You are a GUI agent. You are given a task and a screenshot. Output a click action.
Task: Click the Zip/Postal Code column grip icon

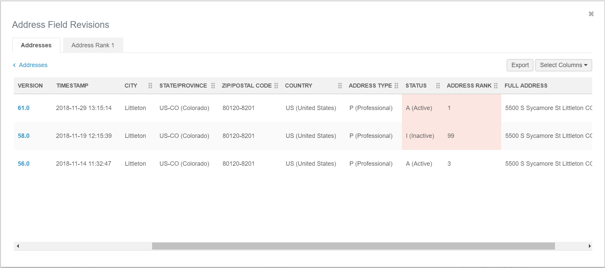[x=276, y=86]
